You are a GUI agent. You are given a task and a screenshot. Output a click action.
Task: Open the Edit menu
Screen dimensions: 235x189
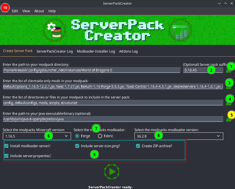[x=15, y=11]
